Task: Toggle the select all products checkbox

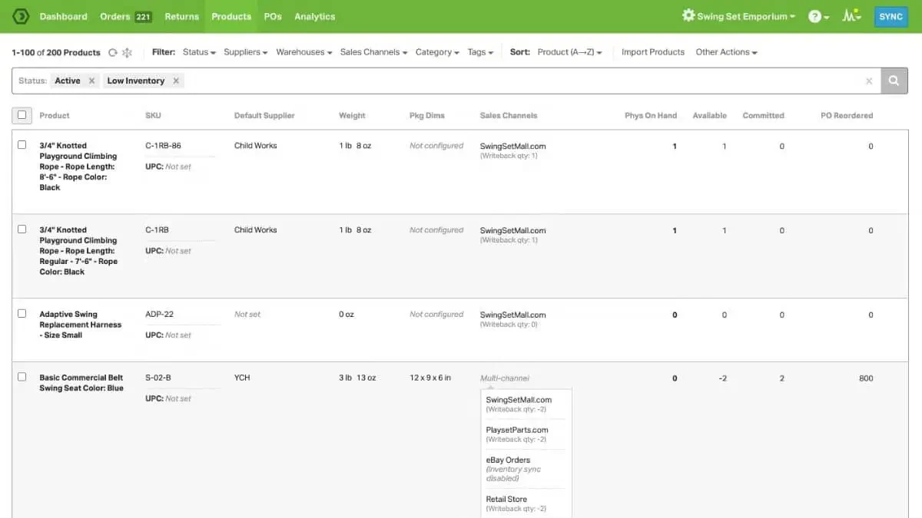Action: 22,115
